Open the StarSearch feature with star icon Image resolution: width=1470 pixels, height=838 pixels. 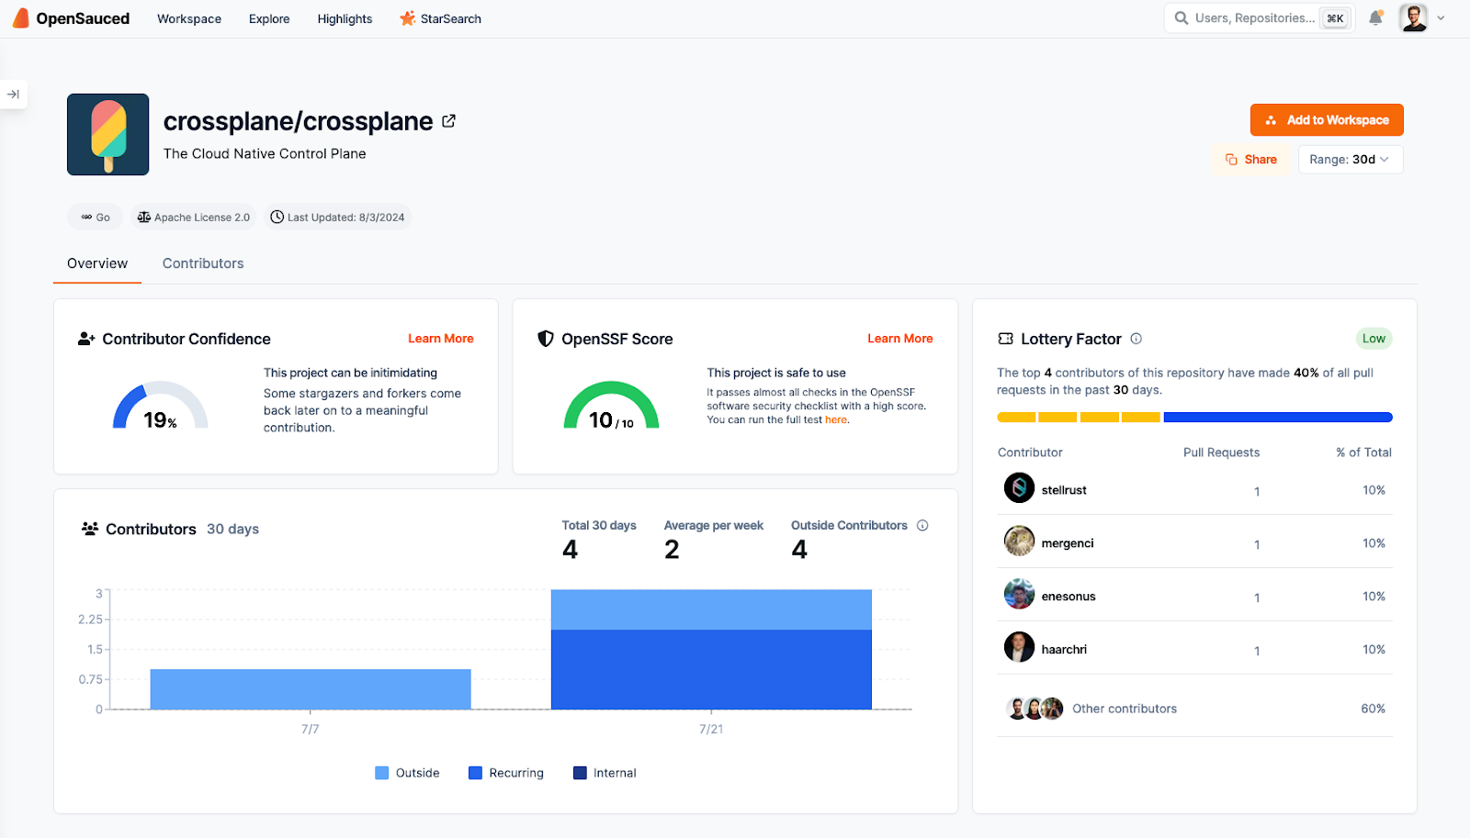(x=440, y=18)
